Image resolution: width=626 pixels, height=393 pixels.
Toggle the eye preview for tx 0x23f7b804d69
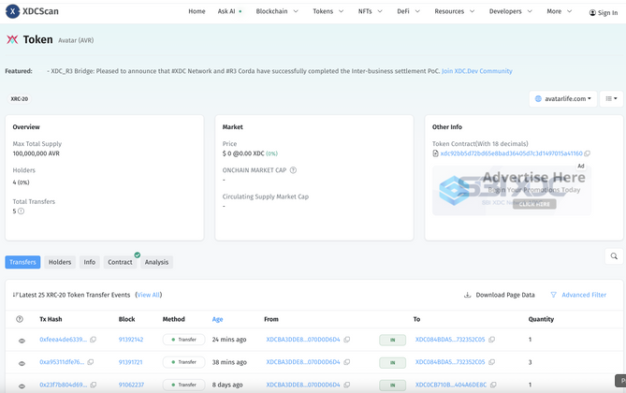(22, 386)
